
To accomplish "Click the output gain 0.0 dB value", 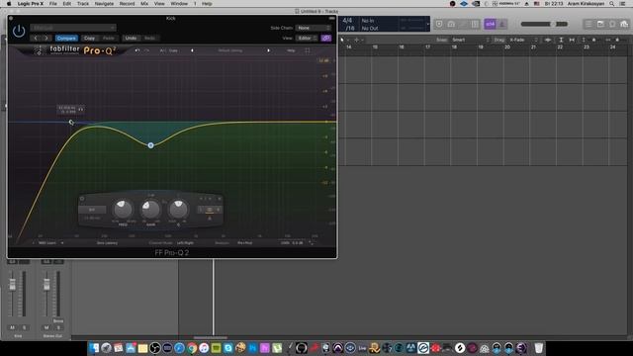I will [x=298, y=243].
